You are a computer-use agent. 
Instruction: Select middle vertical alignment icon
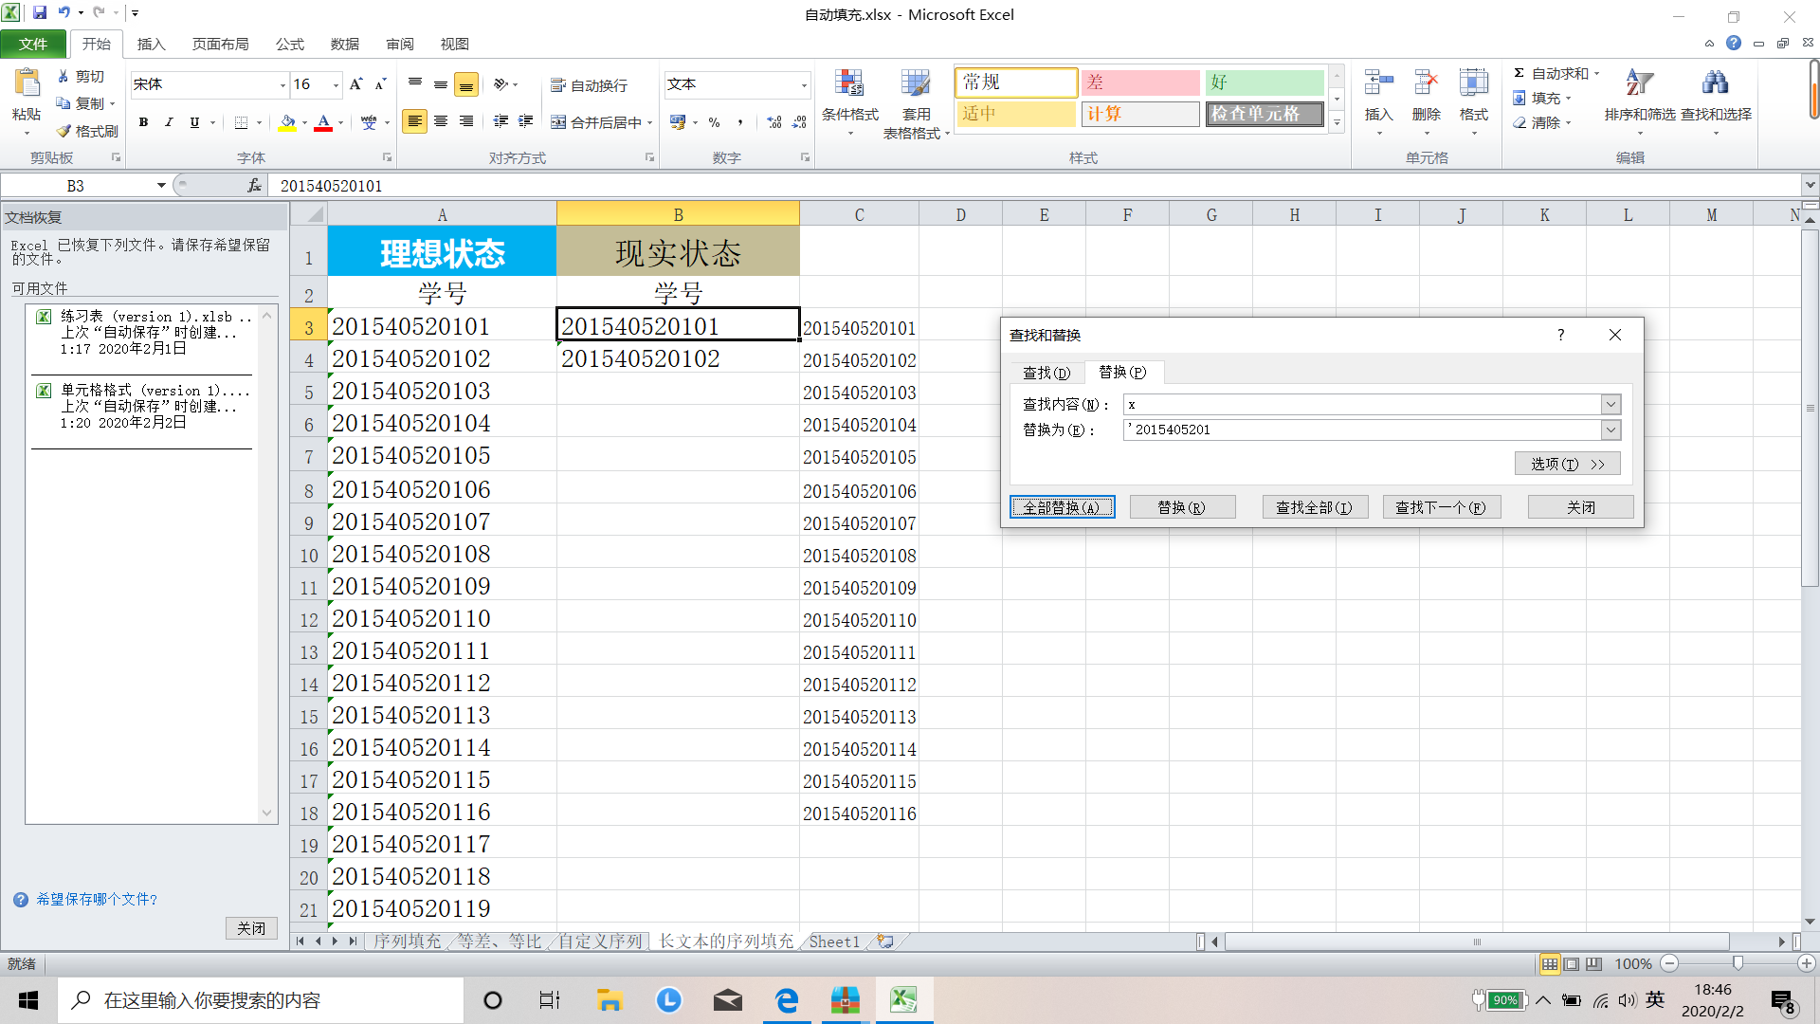click(x=441, y=84)
